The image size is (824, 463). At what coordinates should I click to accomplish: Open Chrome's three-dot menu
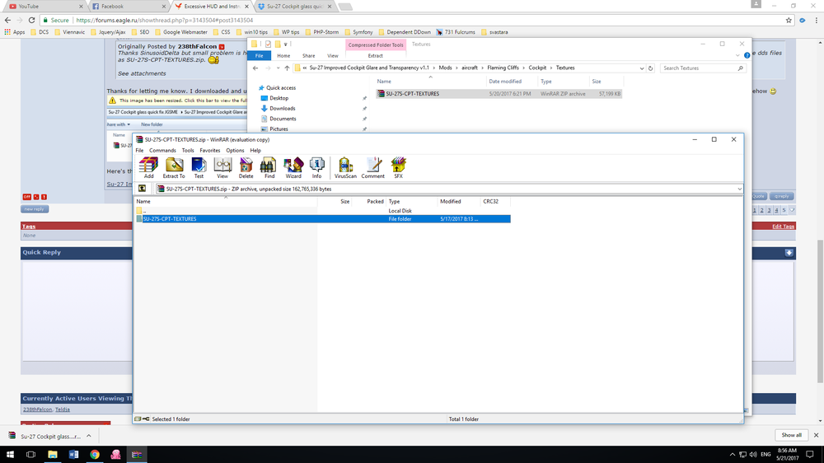(816, 20)
